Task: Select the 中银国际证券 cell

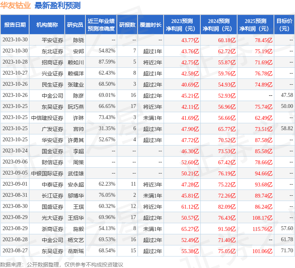Action: click(47, 173)
